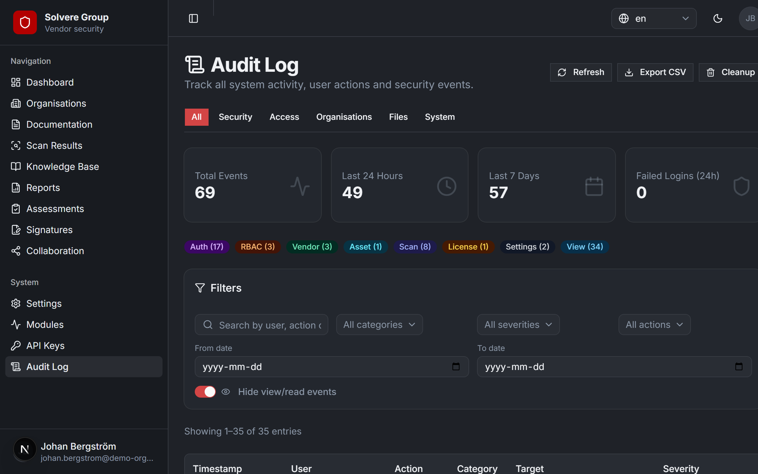This screenshot has height=474, width=758.
Task: Click the Refresh button
Action: click(581, 72)
